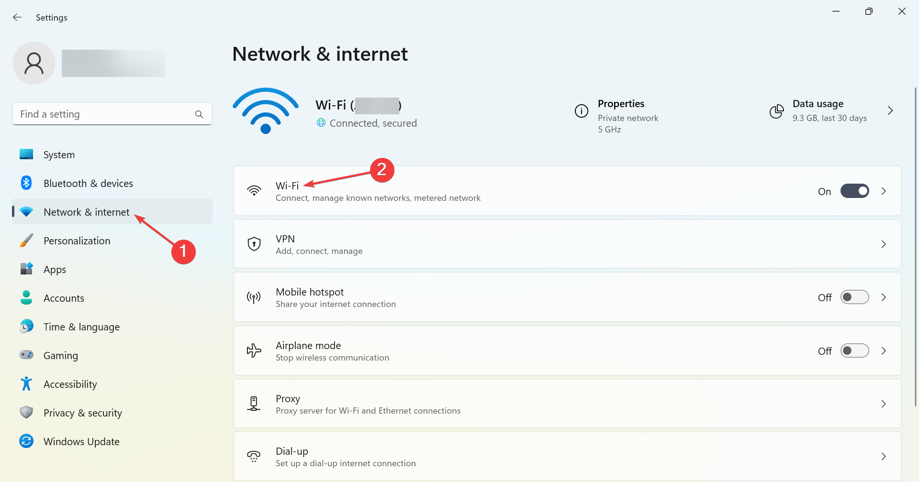Click the Accounts person icon
This screenshot has width=919, height=482.
click(26, 297)
